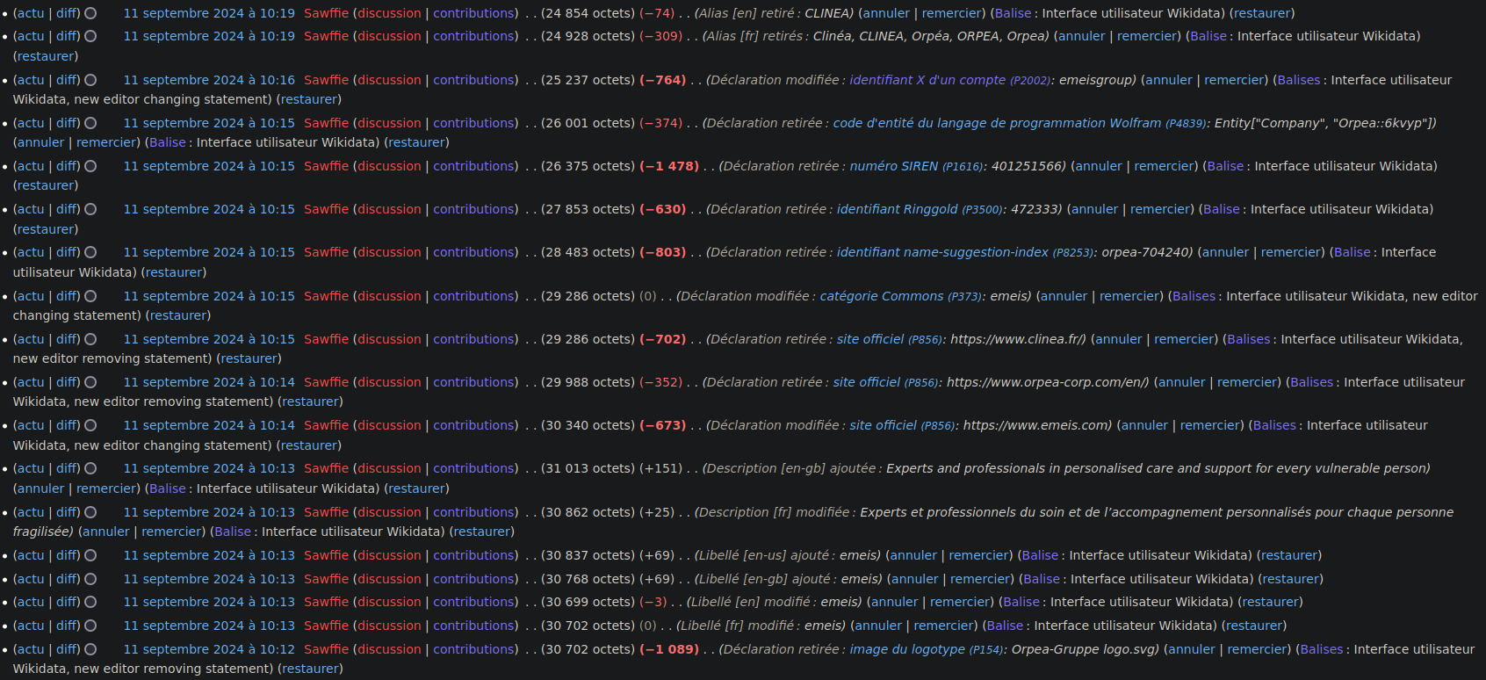Open 'diff' for the CLINEA alias removal revision
This screenshot has height=680, width=1486.
pyautogui.click(x=67, y=13)
